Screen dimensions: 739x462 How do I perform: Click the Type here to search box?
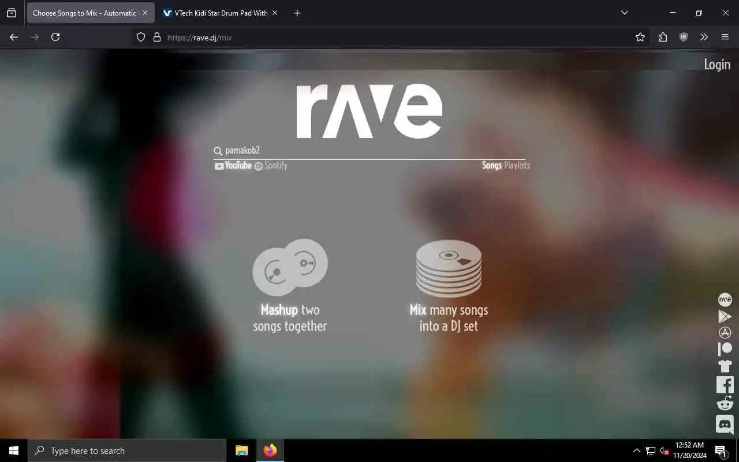(x=127, y=450)
